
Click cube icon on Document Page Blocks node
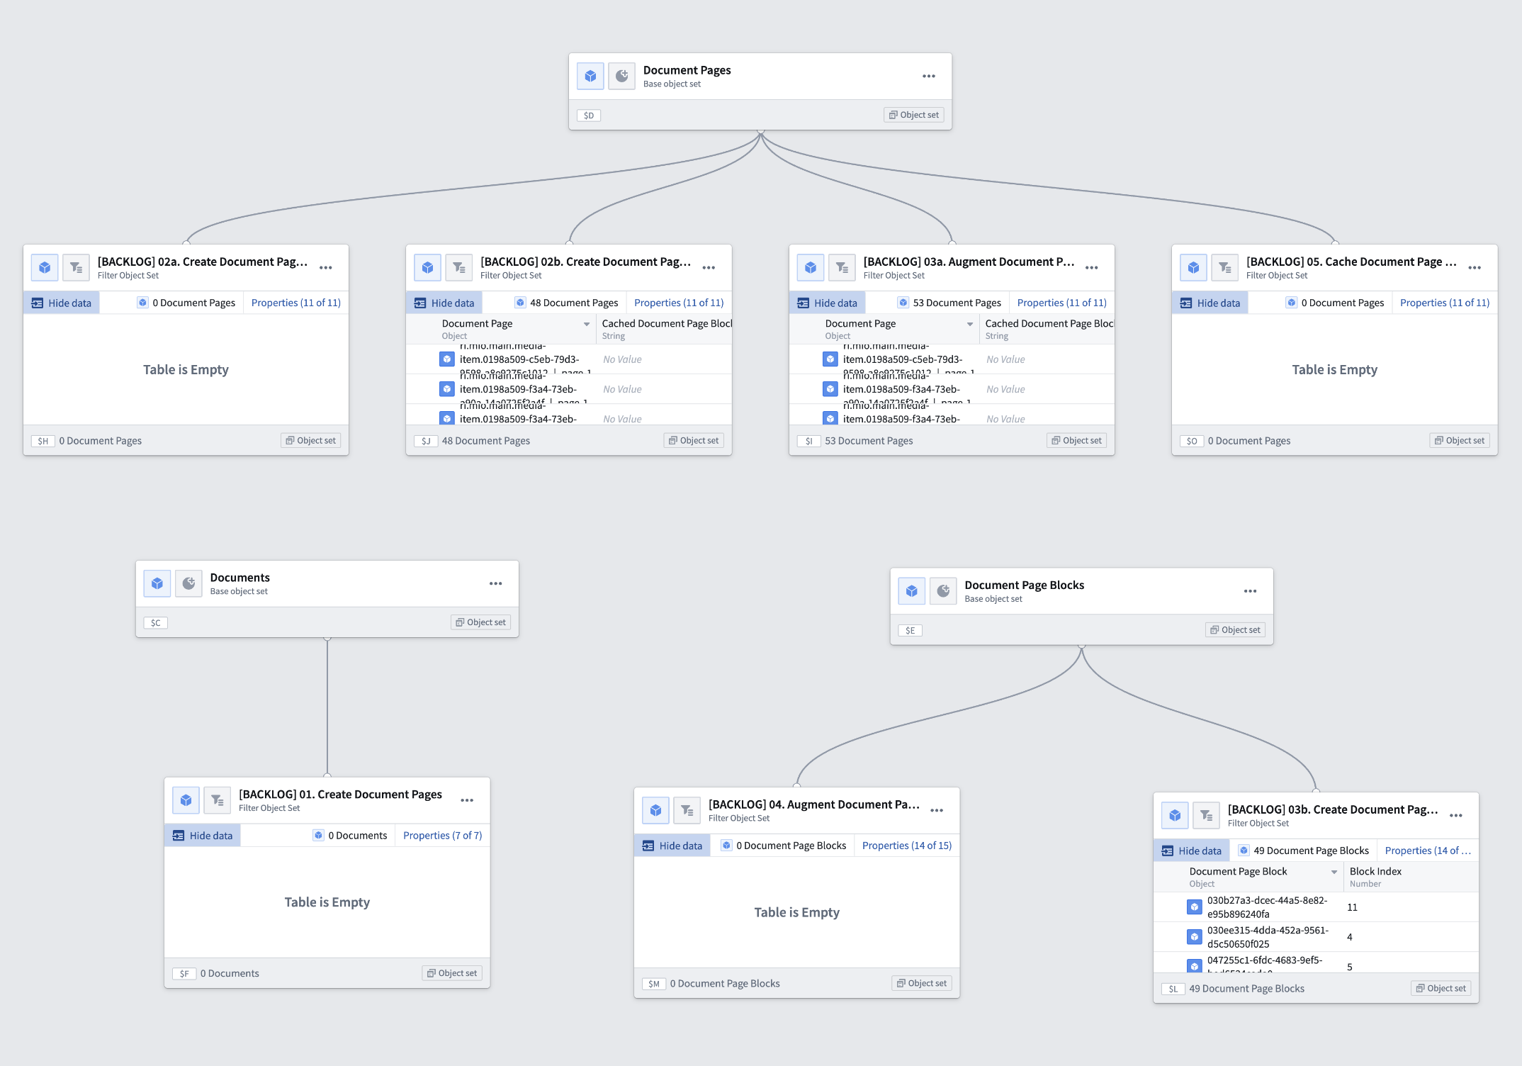[911, 591]
